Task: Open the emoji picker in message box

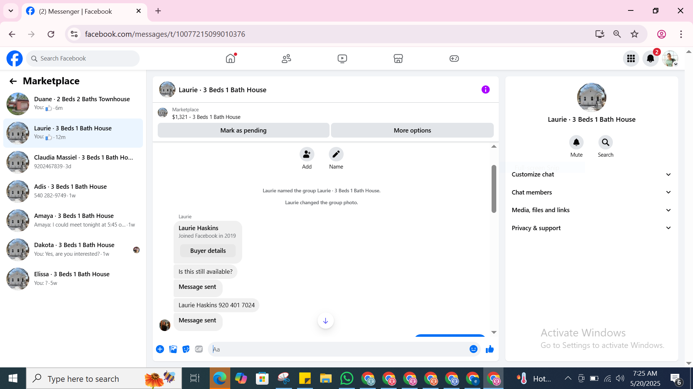Action: coord(473,349)
